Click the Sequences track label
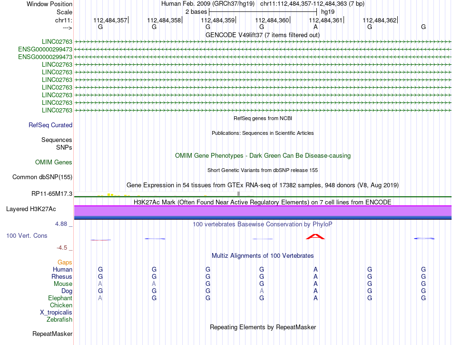The height and width of the screenshot is (345, 452). [x=57, y=140]
